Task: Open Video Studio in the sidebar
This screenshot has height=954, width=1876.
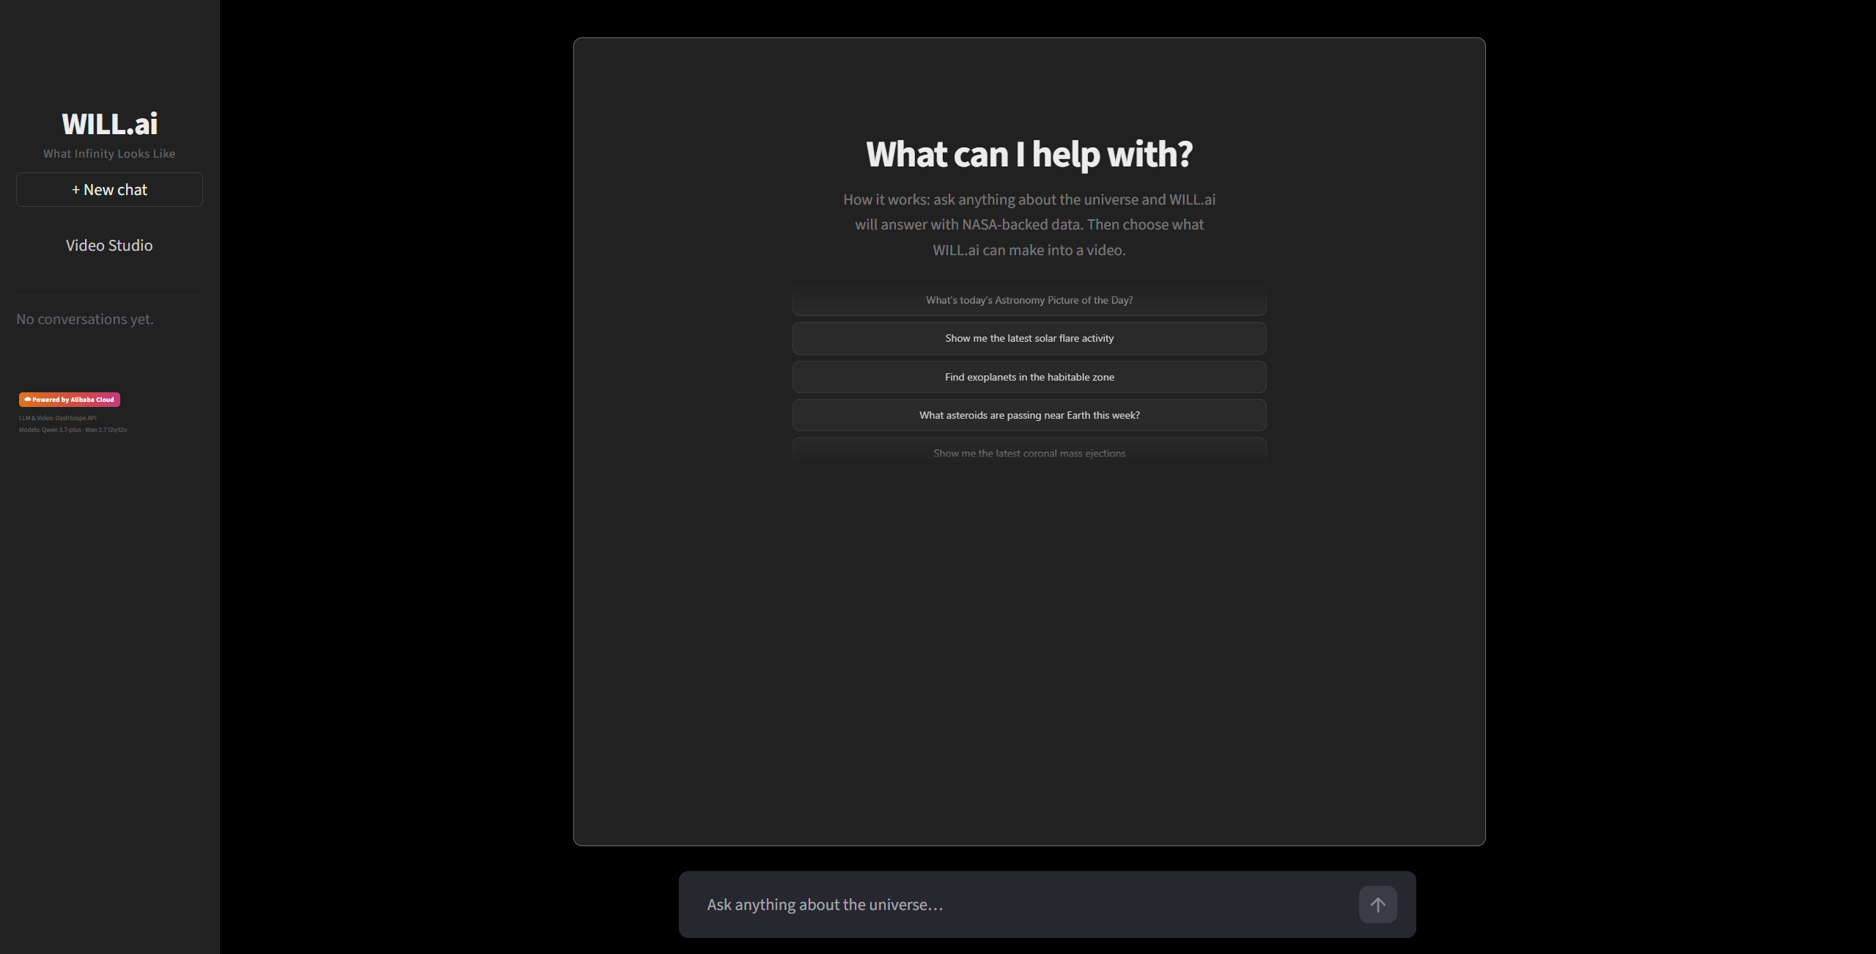Action: click(109, 246)
